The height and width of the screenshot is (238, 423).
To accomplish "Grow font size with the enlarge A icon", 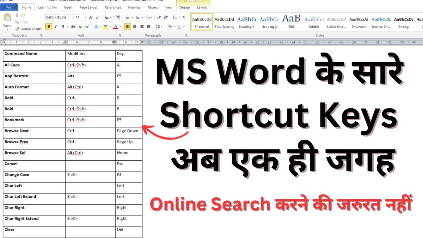I will pos(91,18).
